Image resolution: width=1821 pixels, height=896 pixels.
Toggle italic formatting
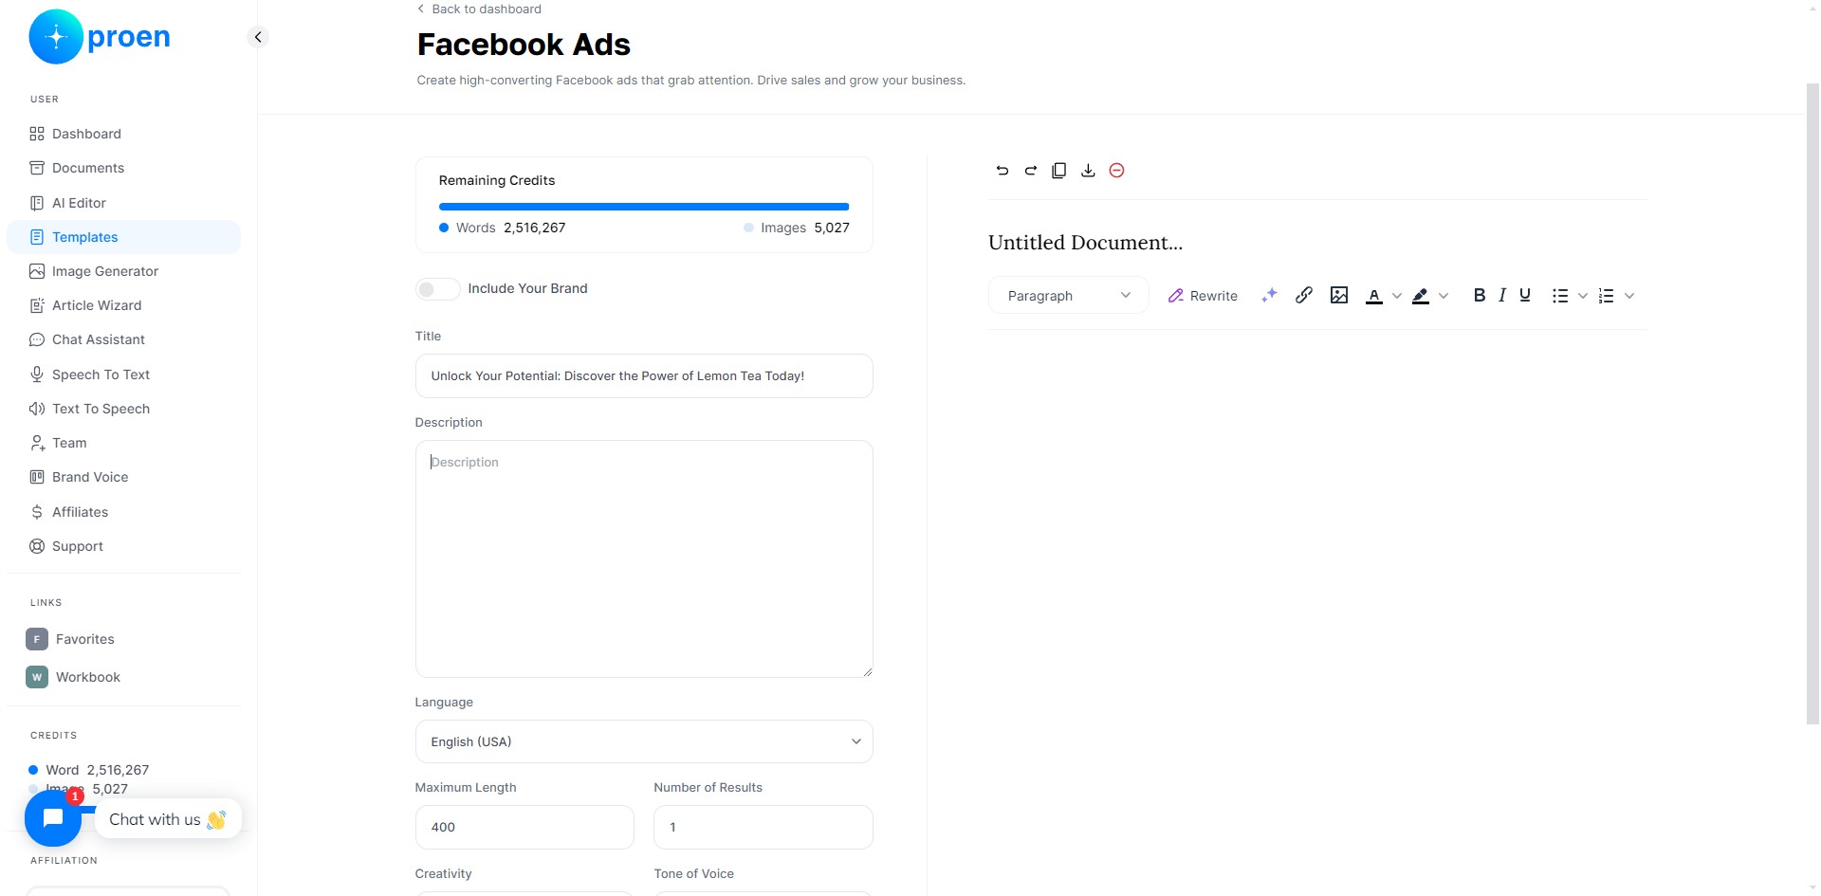coord(1502,295)
